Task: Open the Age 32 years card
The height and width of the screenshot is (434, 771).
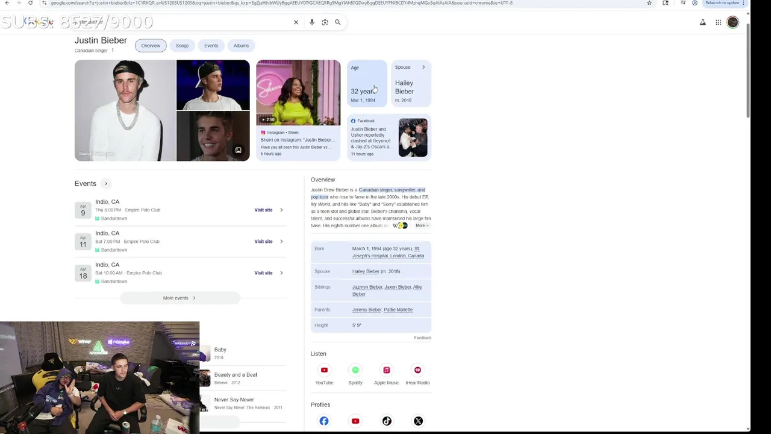Action: 367,84
